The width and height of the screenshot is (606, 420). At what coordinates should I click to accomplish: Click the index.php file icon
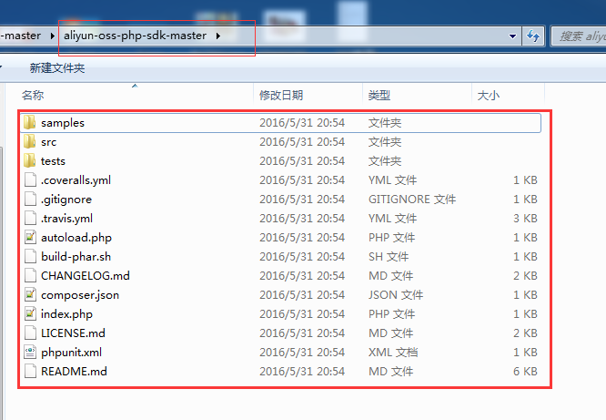click(30, 314)
